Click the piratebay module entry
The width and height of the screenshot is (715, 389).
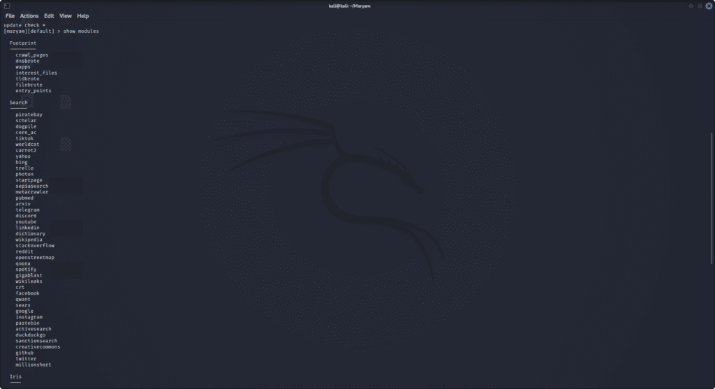click(x=29, y=115)
